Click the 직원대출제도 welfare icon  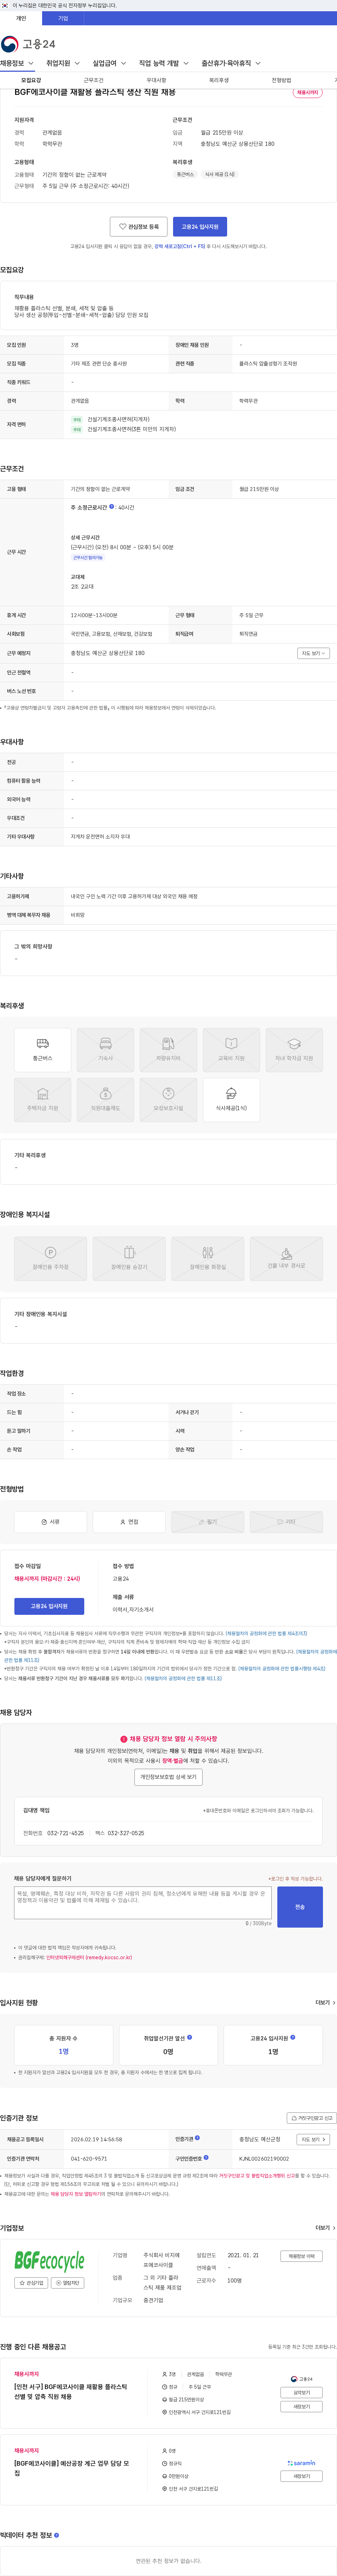(x=105, y=1100)
